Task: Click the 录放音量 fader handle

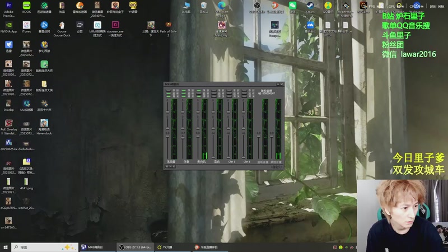Action: 272,136
